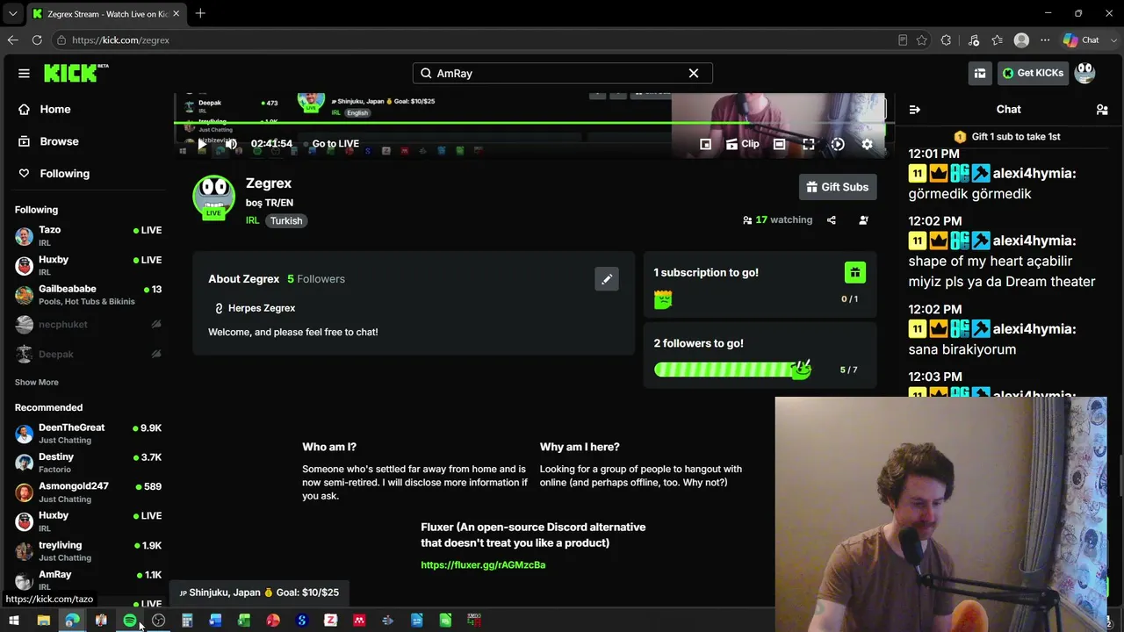Open the chat users list icon

[x=1102, y=110]
